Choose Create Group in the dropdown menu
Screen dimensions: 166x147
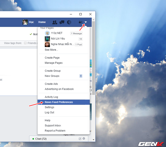(x=53, y=71)
